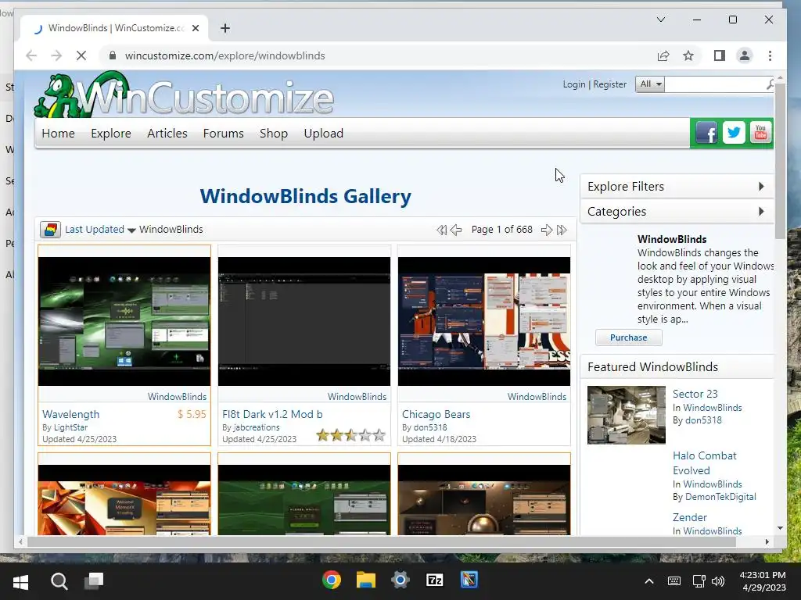Click the Login link

pyautogui.click(x=573, y=84)
